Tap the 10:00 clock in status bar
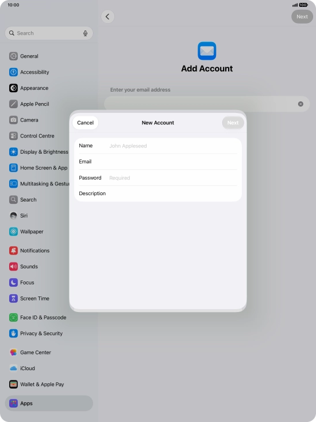 (x=13, y=5)
